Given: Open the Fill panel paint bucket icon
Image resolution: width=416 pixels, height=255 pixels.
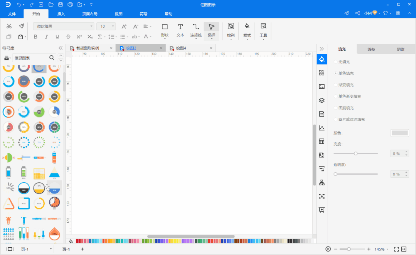Looking at the screenshot, I should [x=322, y=59].
